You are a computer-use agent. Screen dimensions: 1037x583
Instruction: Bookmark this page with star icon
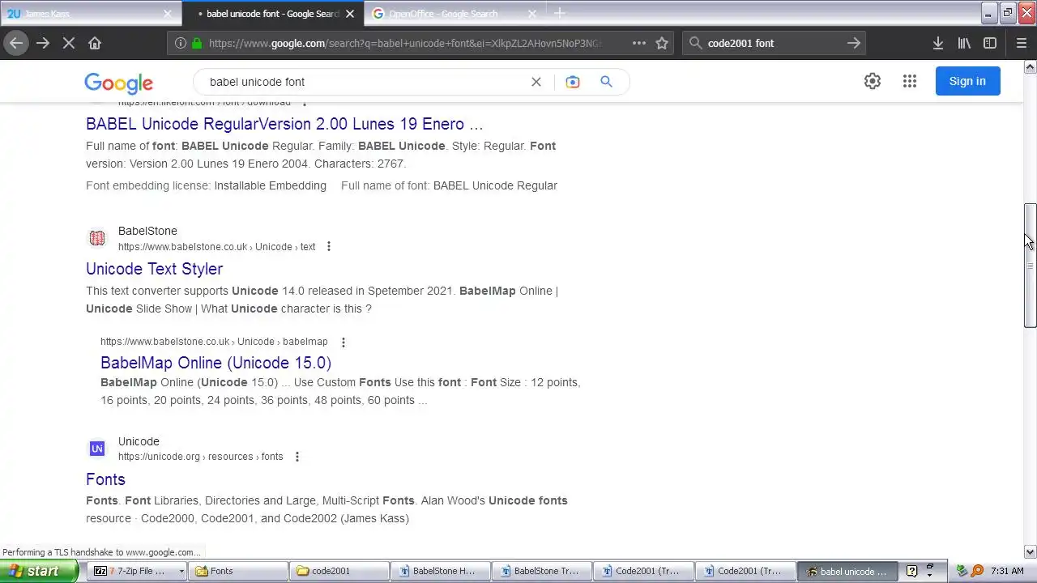[x=662, y=43]
